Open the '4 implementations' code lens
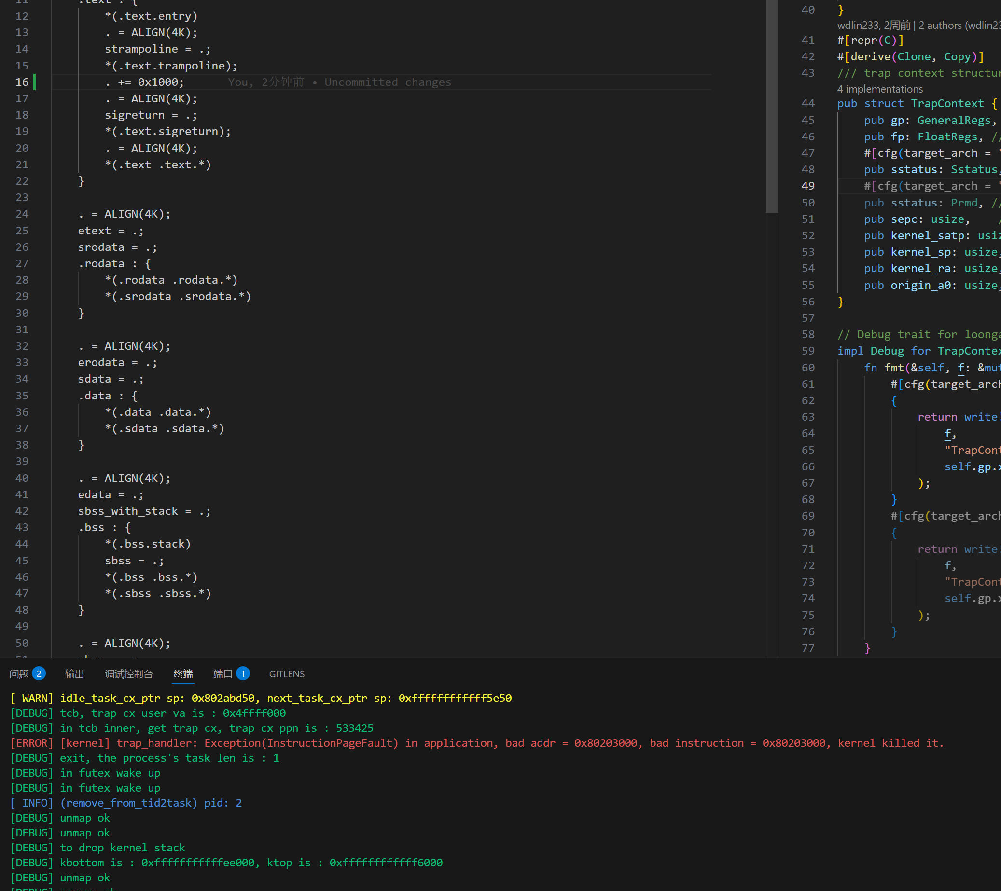Screen dimensions: 1001x891 pyautogui.click(x=879, y=89)
